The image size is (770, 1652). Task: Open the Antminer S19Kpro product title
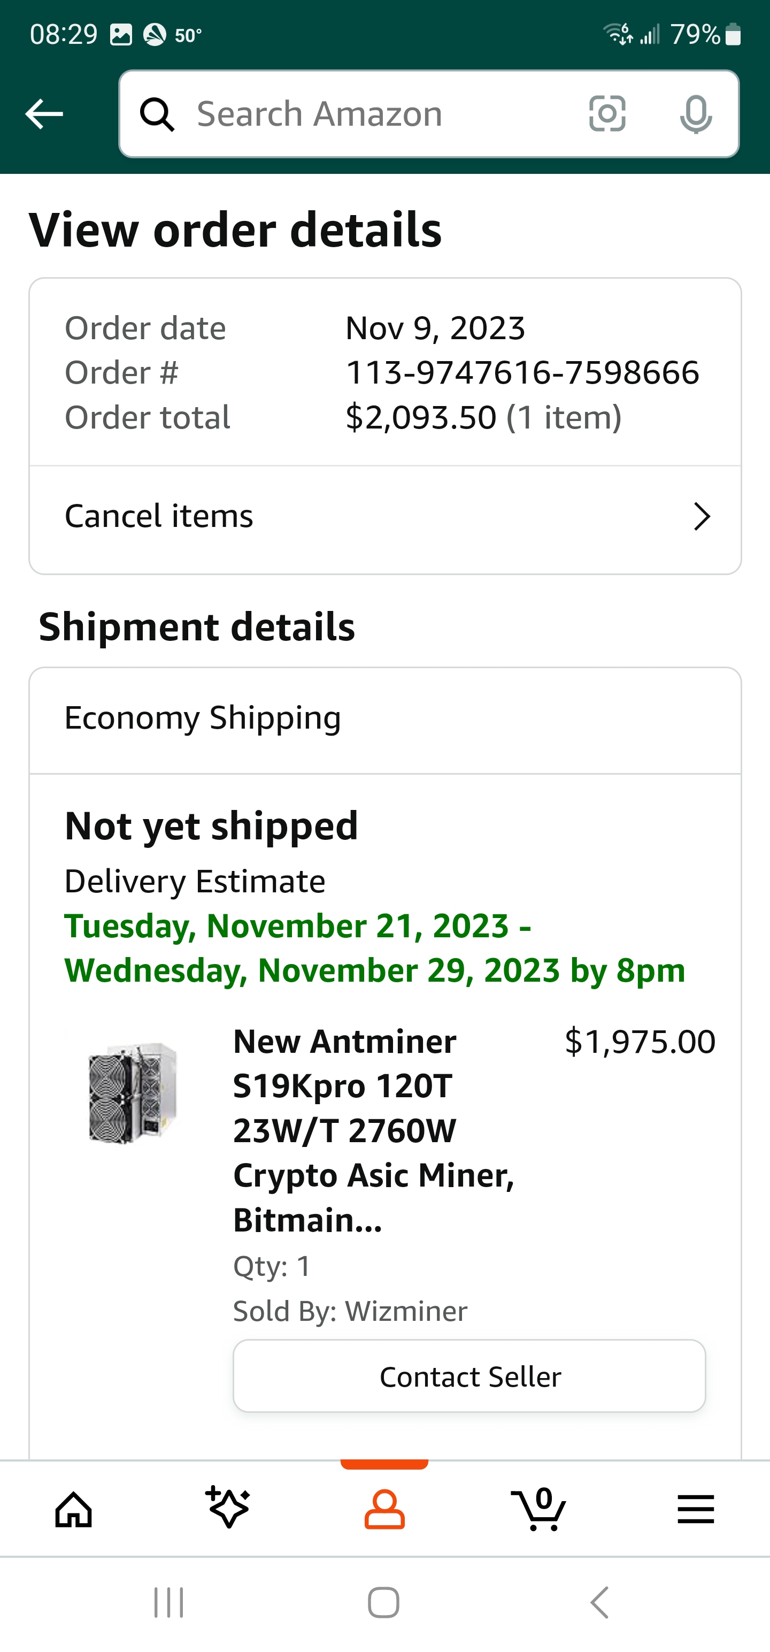coord(374,1130)
